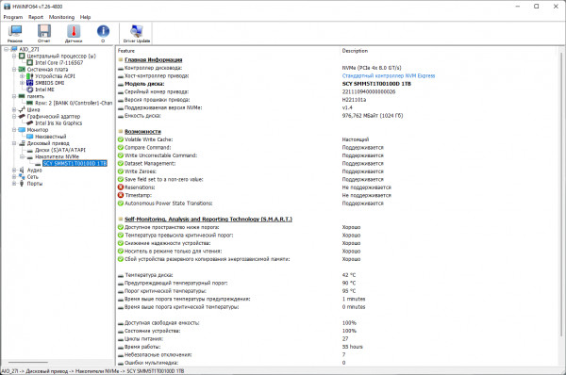Select Накопители NVMe tree item
The image size is (566, 375).
click(57, 156)
